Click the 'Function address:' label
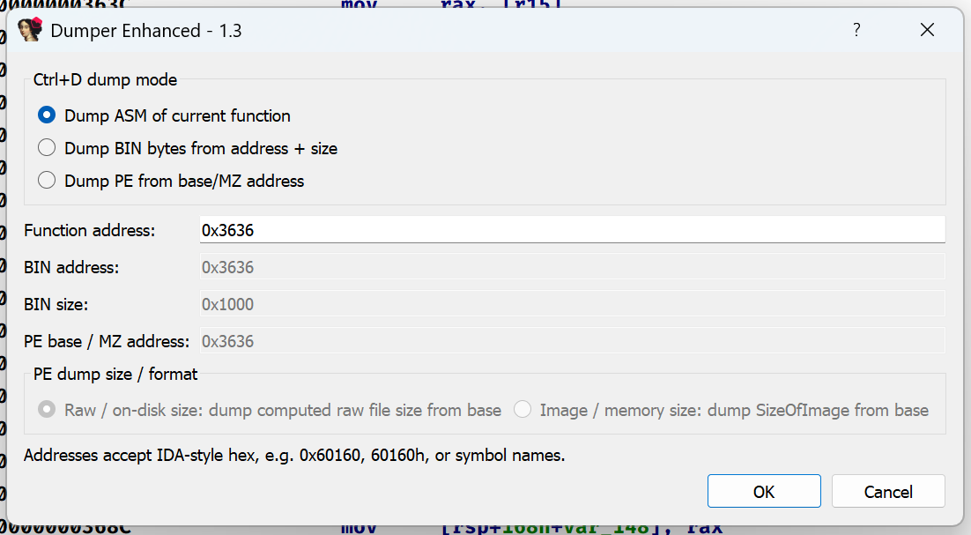 pos(90,230)
